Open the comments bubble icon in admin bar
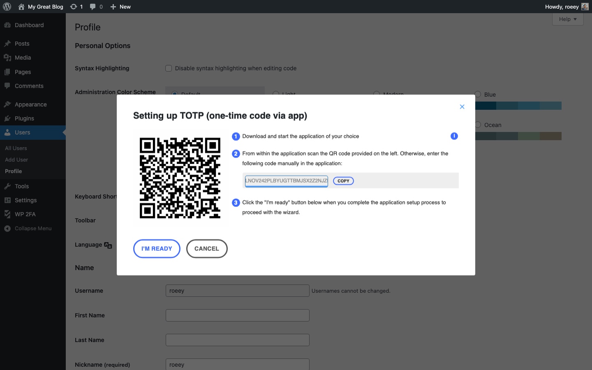The image size is (592, 370). click(93, 7)
